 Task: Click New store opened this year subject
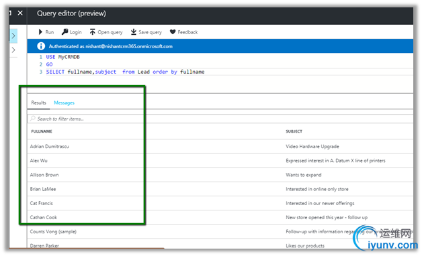click(x=327, y=218)
